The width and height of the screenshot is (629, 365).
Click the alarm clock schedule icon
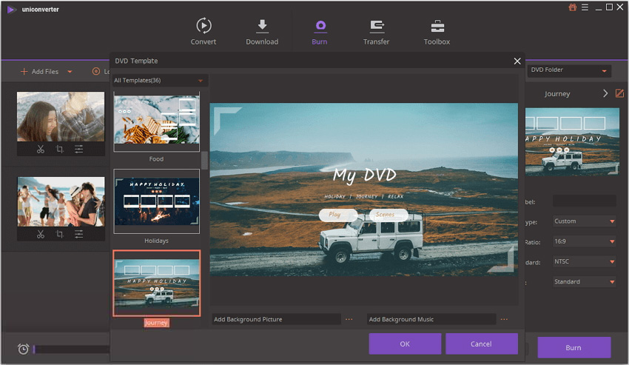(x=23, y=349)
